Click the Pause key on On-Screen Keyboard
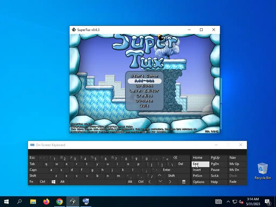Screen dimensions: 276x207 click(218, 170)
